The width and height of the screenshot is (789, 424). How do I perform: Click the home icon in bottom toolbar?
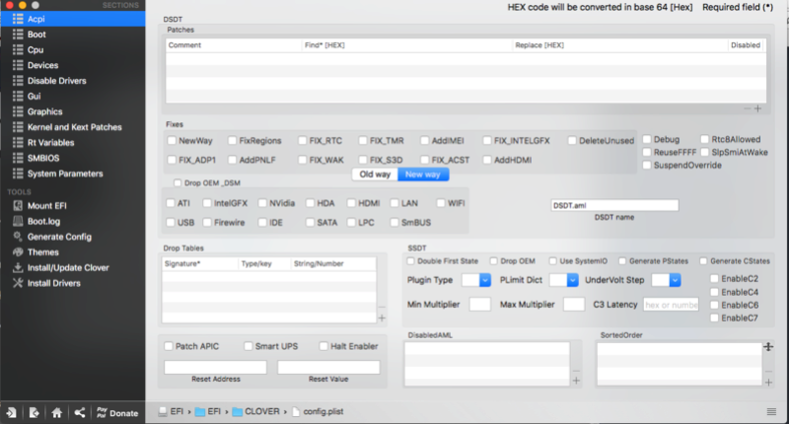[x=57, y=413]
